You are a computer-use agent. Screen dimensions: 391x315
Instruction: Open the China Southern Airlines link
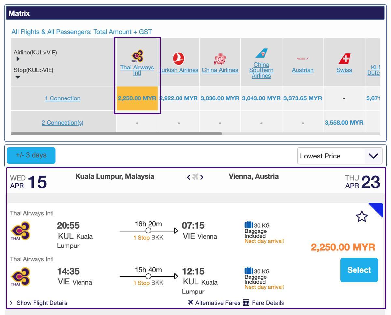coord(261,70)
